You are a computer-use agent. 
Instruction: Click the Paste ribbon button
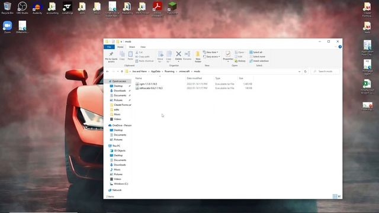point(130,56)
